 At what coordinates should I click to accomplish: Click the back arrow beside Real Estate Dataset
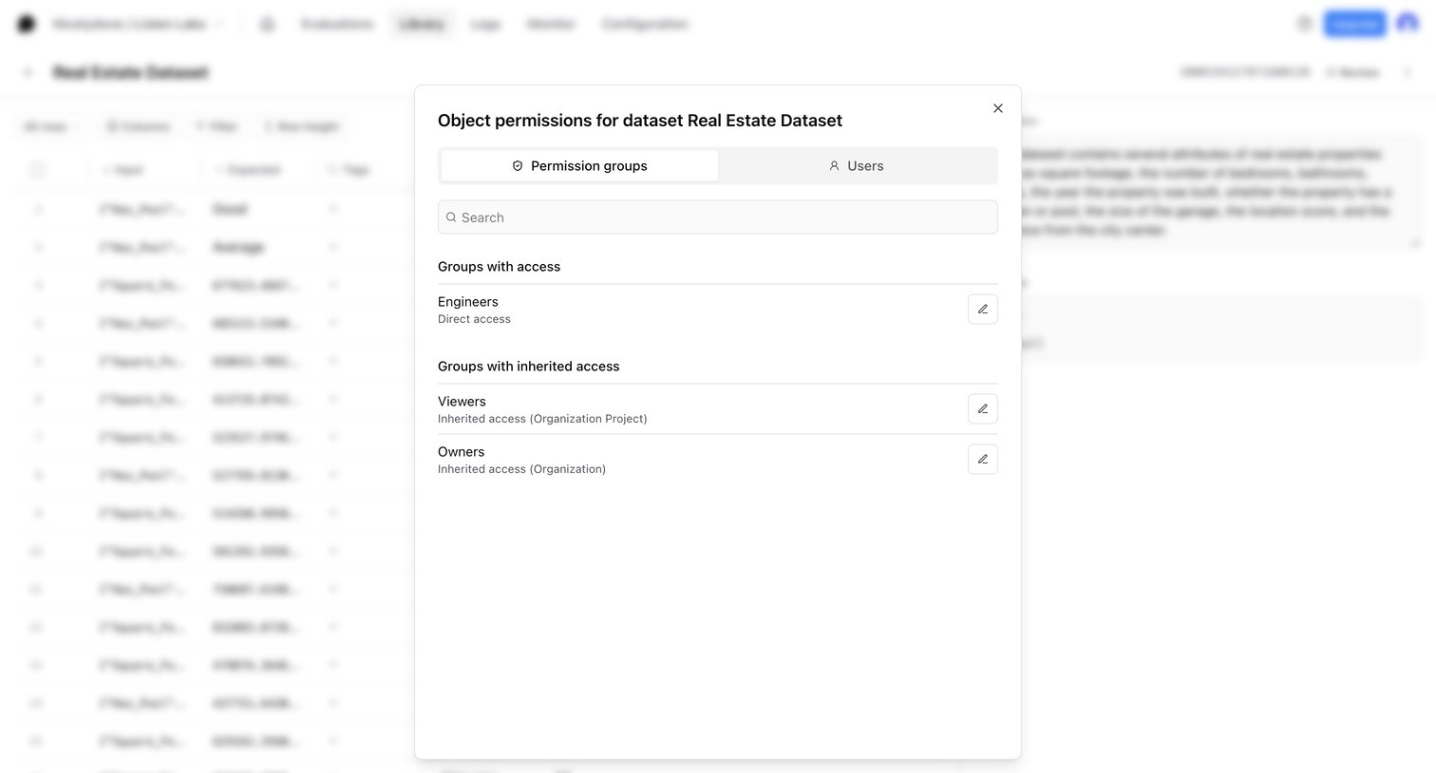pyautogui.click(x=28, y=72)
